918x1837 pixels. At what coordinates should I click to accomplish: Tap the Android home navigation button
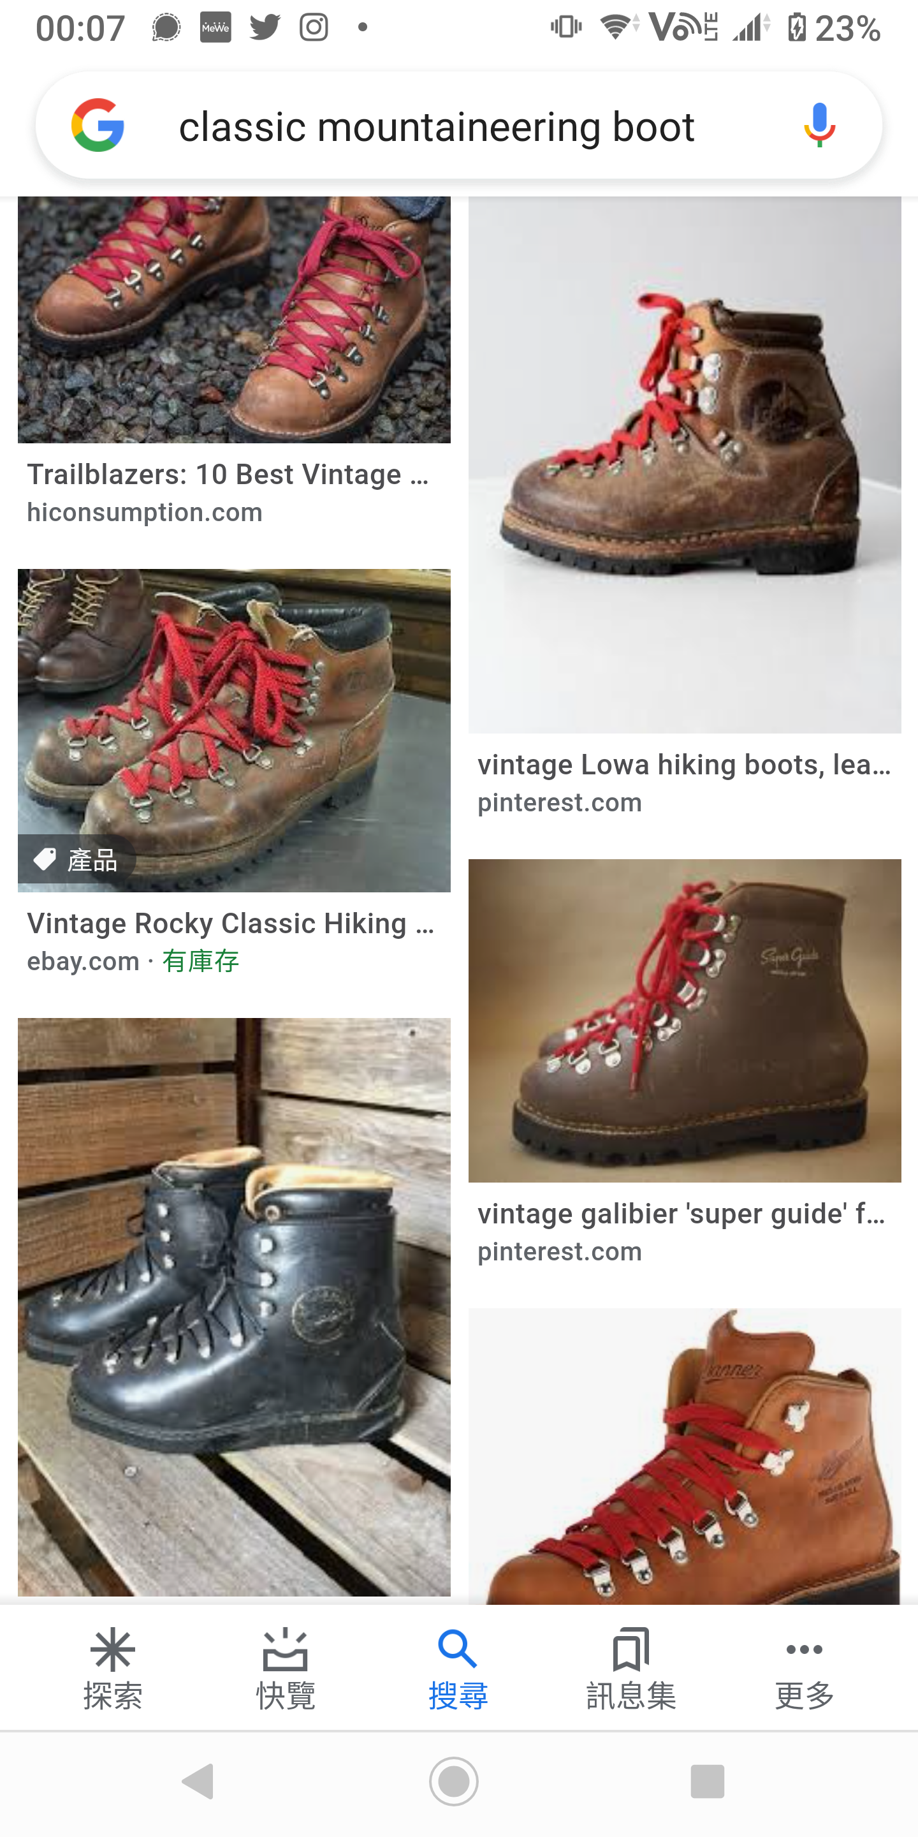coord(454,1782)
